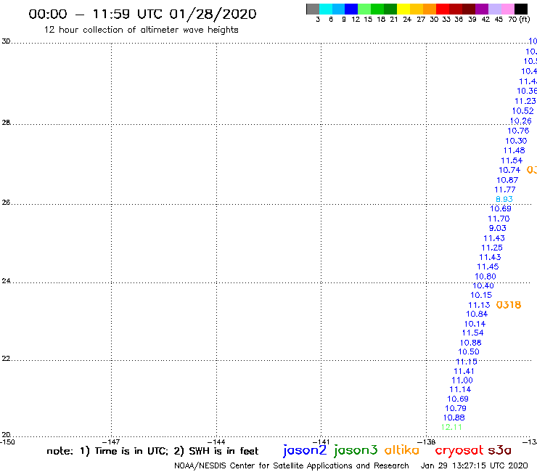Screen dimensions: 537x472
Task: Click the 10.50 wave height reading
Action: [x=469, y=351]
